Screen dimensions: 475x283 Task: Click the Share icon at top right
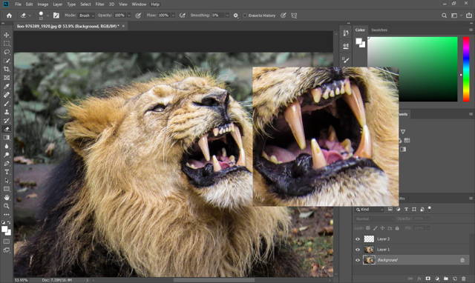(x=468, y=16)
